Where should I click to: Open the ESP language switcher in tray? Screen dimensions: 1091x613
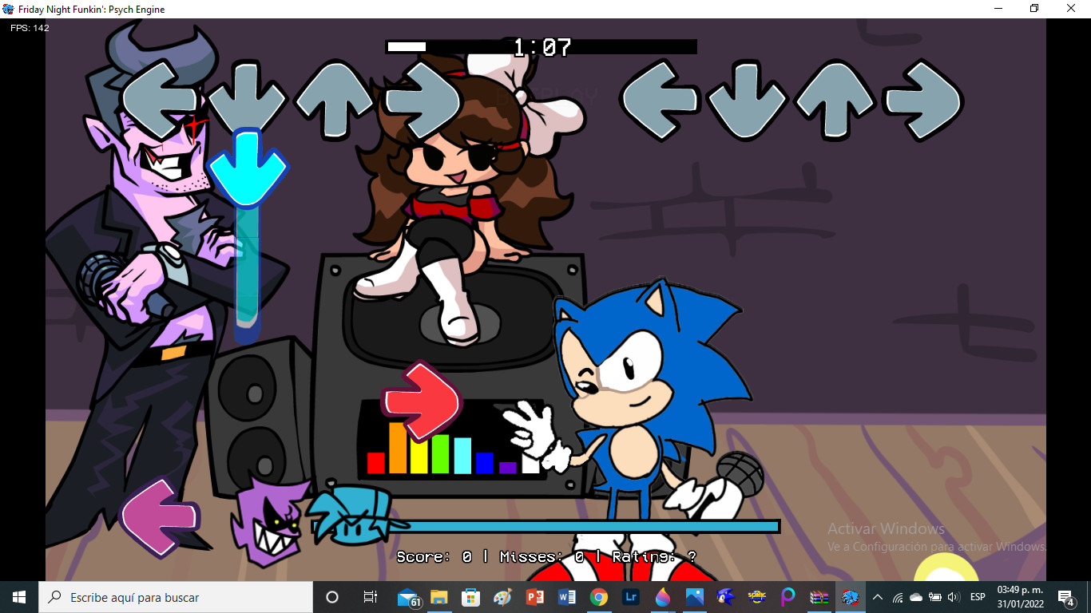pos(978,596)
